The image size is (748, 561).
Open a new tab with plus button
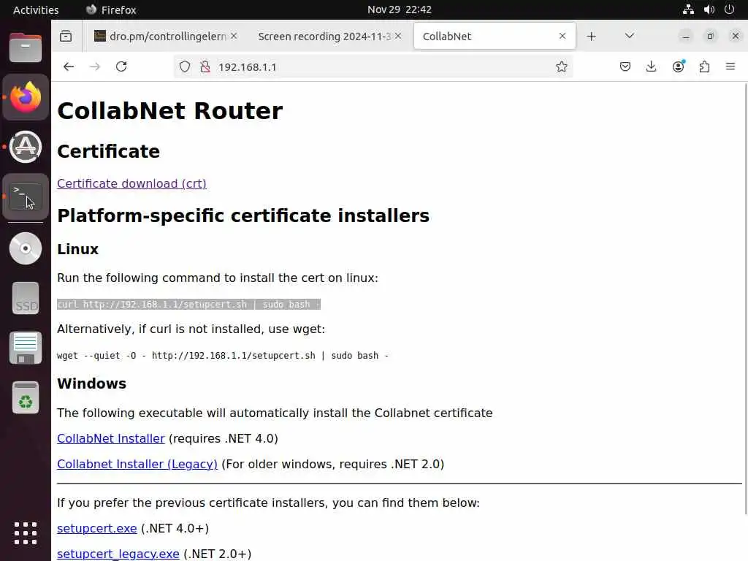pos(592,37)
